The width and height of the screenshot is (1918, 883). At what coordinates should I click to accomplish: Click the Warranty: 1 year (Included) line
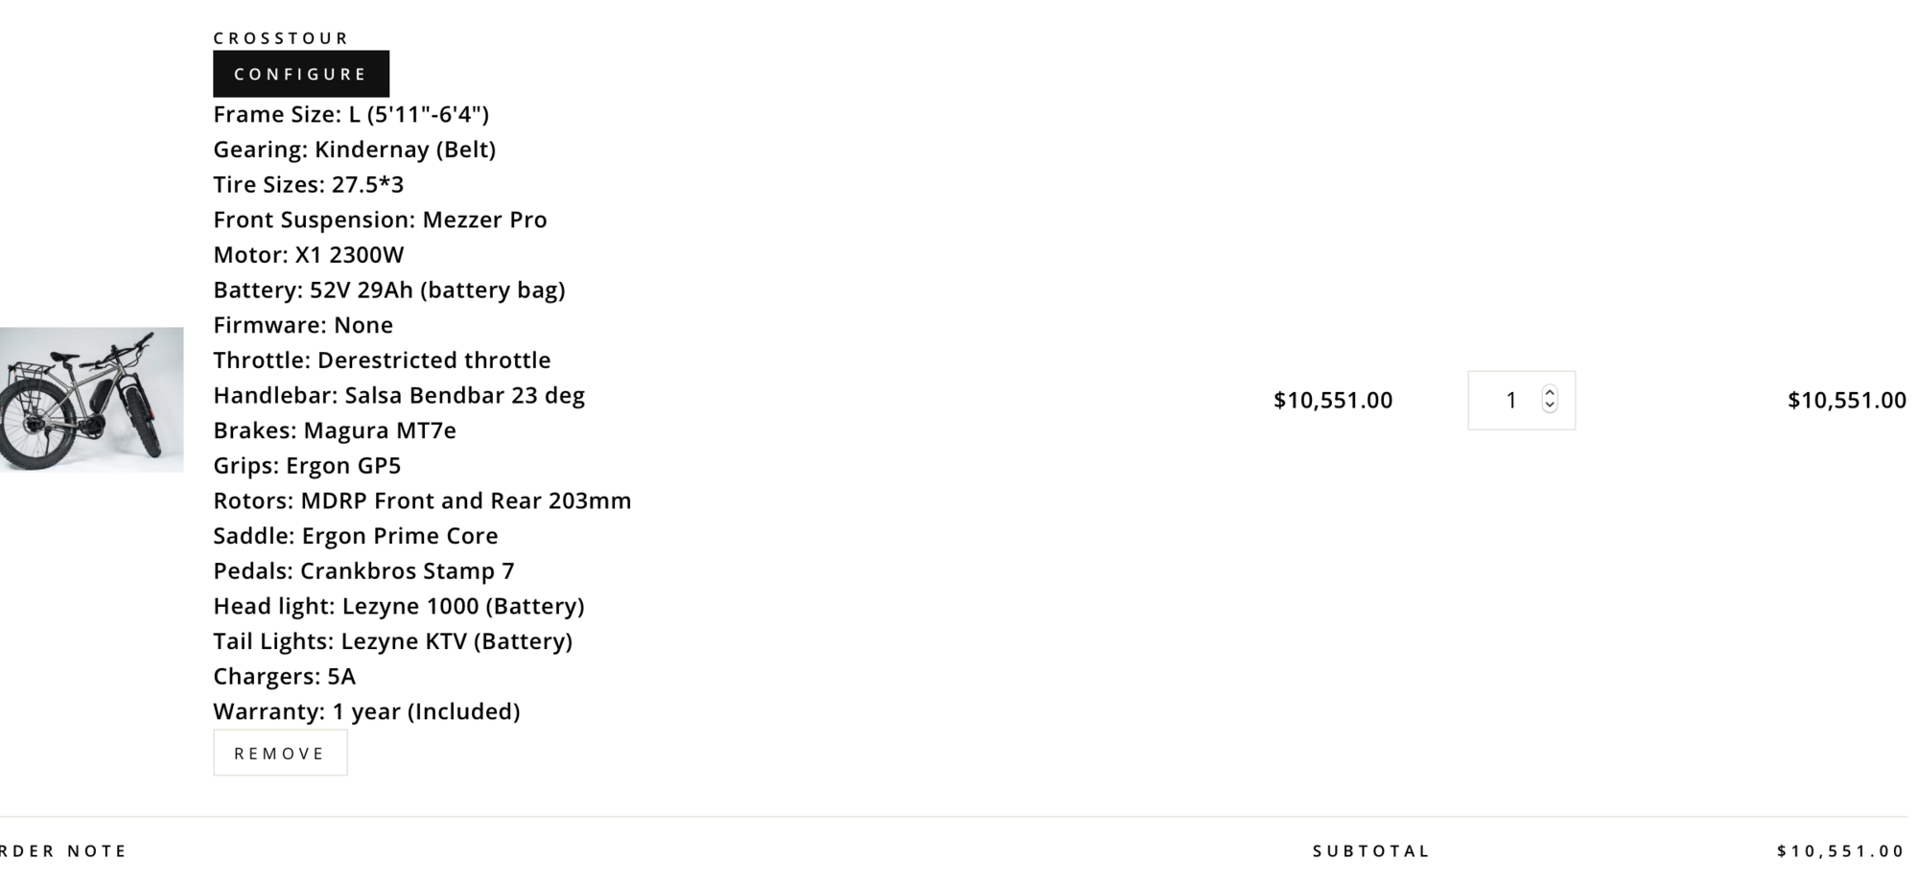click(x=366, y=711)
